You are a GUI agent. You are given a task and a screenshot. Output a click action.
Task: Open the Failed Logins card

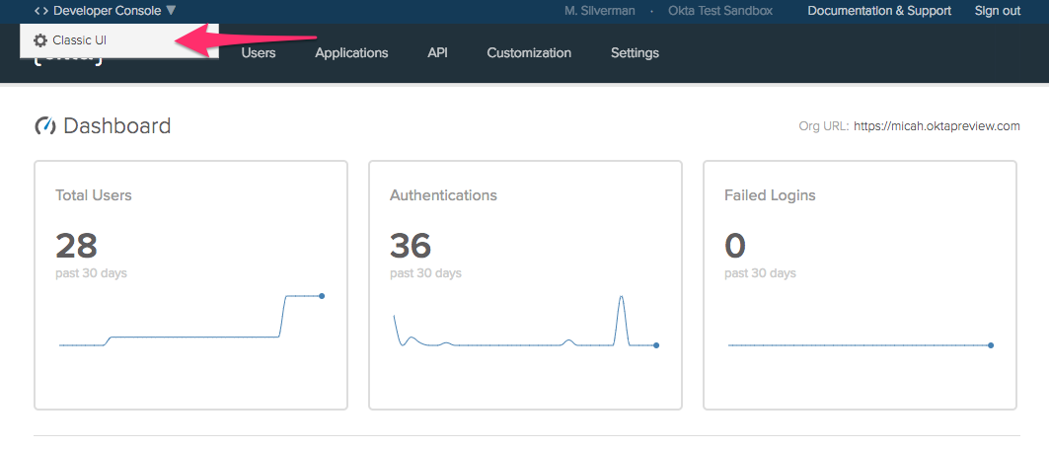click(x=860, y=284)
